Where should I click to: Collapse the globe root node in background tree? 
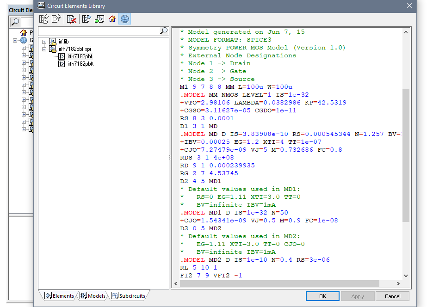click(15, 40)
